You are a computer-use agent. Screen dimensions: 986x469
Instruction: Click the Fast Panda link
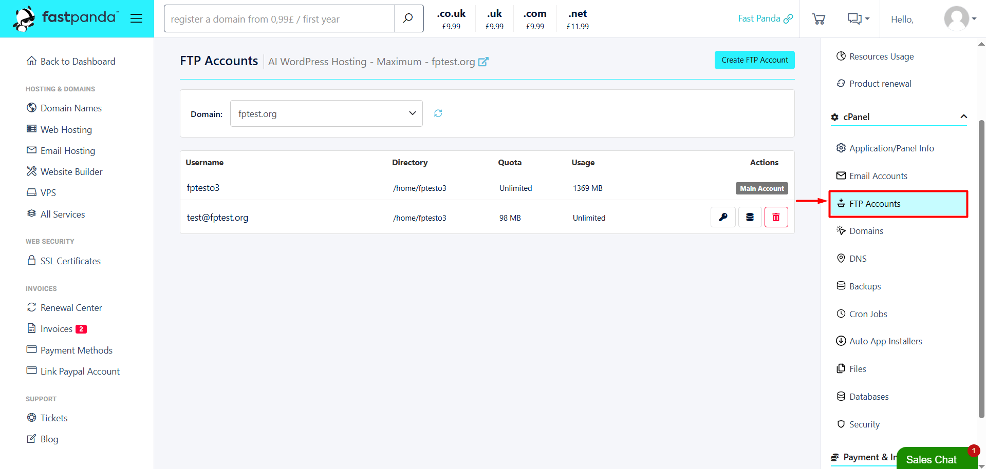point(765,18)
